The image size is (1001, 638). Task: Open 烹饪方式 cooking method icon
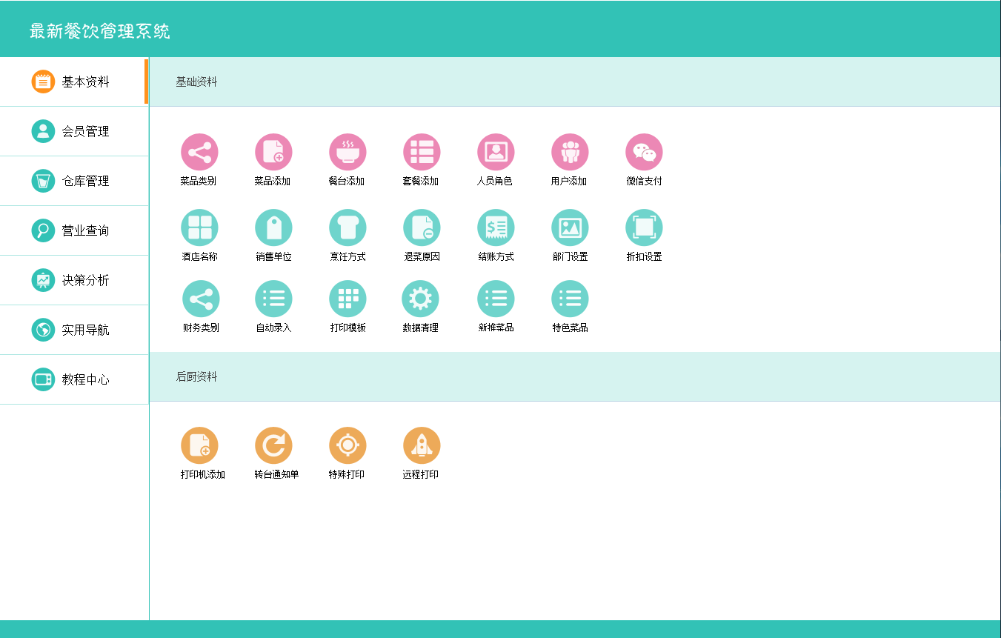pos(347,227)
